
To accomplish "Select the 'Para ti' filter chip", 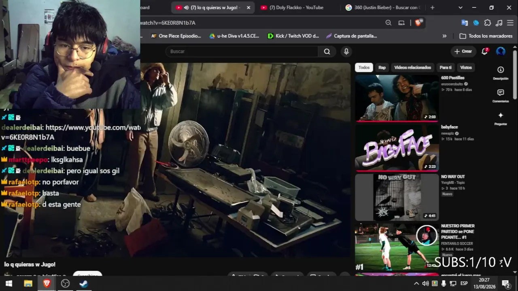I will click(446, 67).
